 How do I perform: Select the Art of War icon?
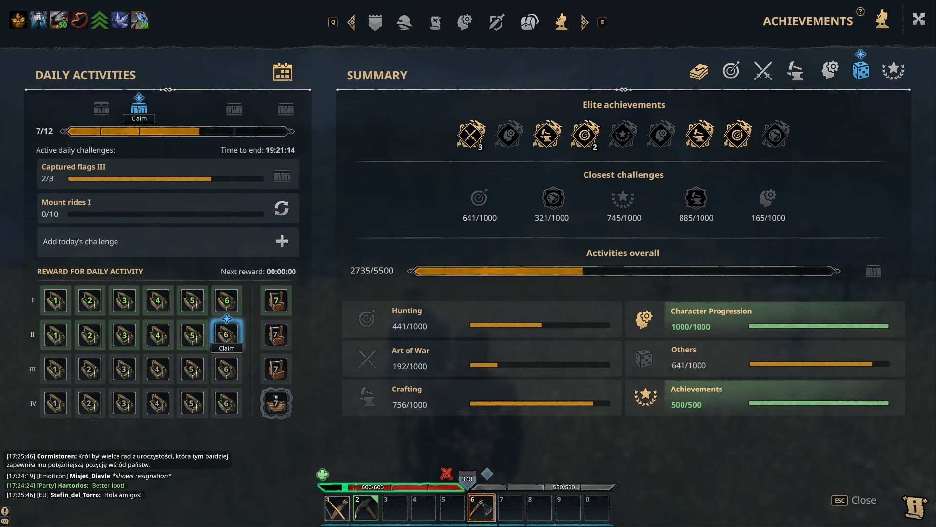366,358
